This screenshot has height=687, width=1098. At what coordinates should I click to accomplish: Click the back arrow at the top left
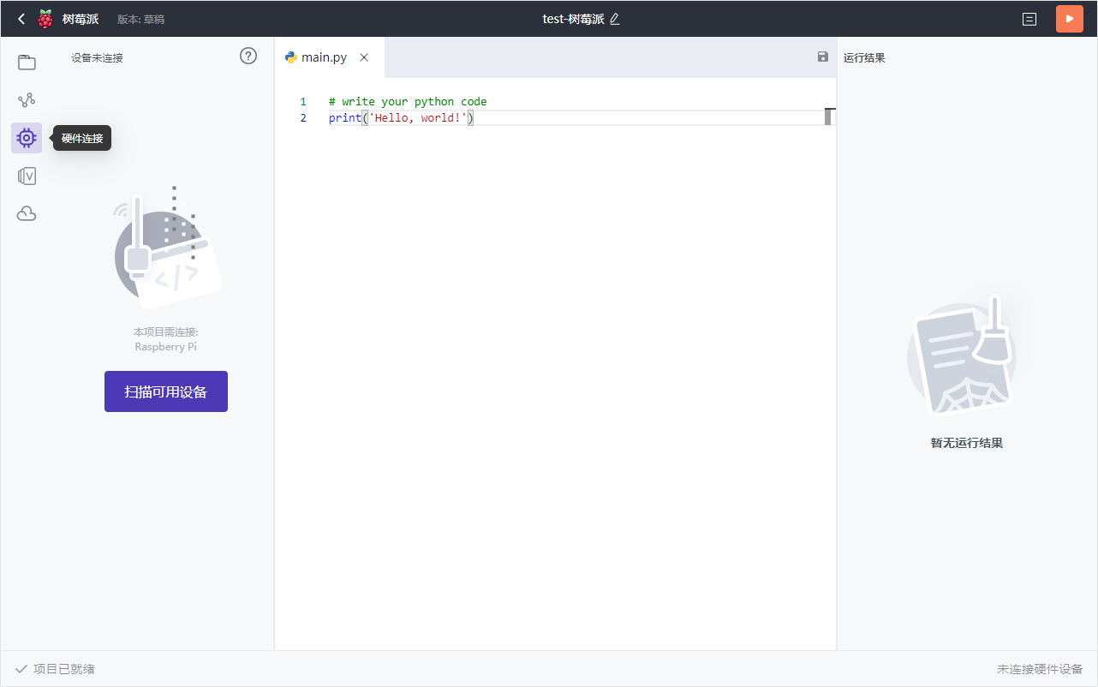[x=21, y=18]
